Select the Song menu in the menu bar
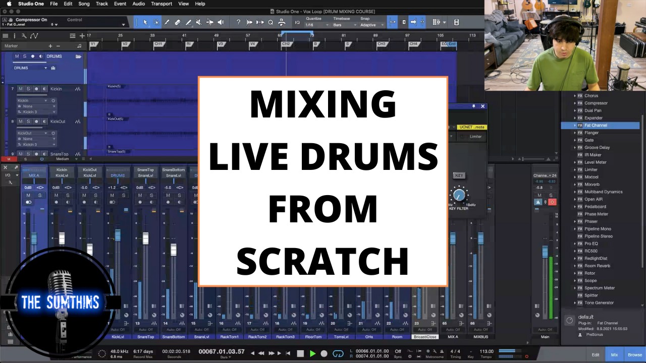The width and height of the screenshot is (646, 363). (84, 4)
